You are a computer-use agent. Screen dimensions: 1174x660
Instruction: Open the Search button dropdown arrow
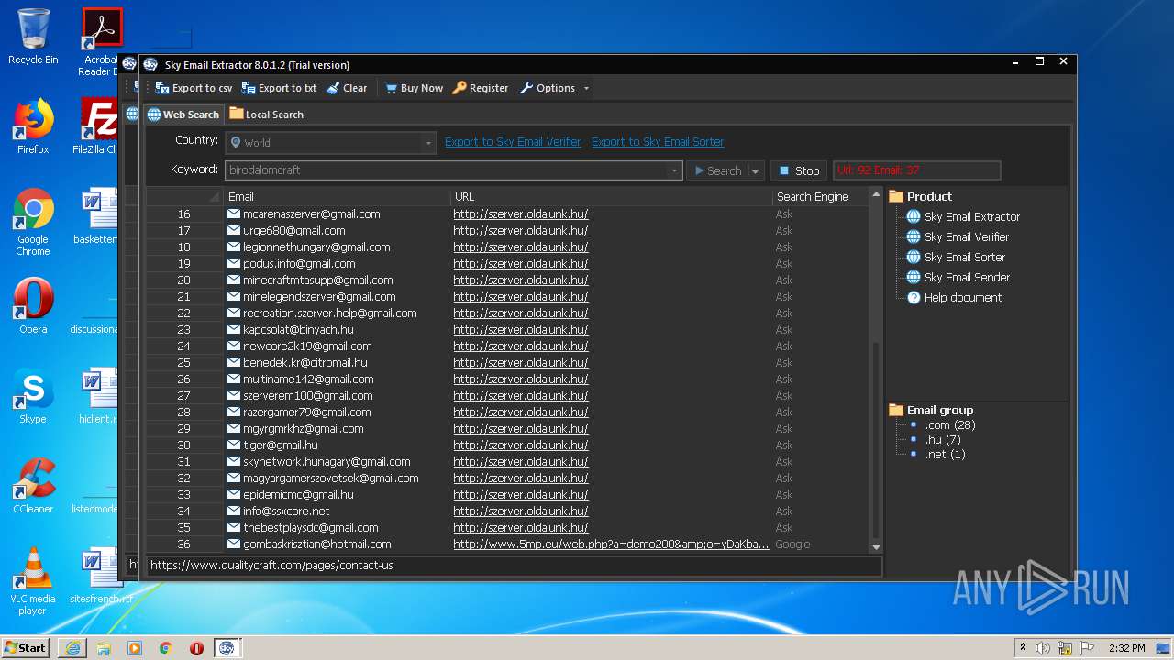756,170
